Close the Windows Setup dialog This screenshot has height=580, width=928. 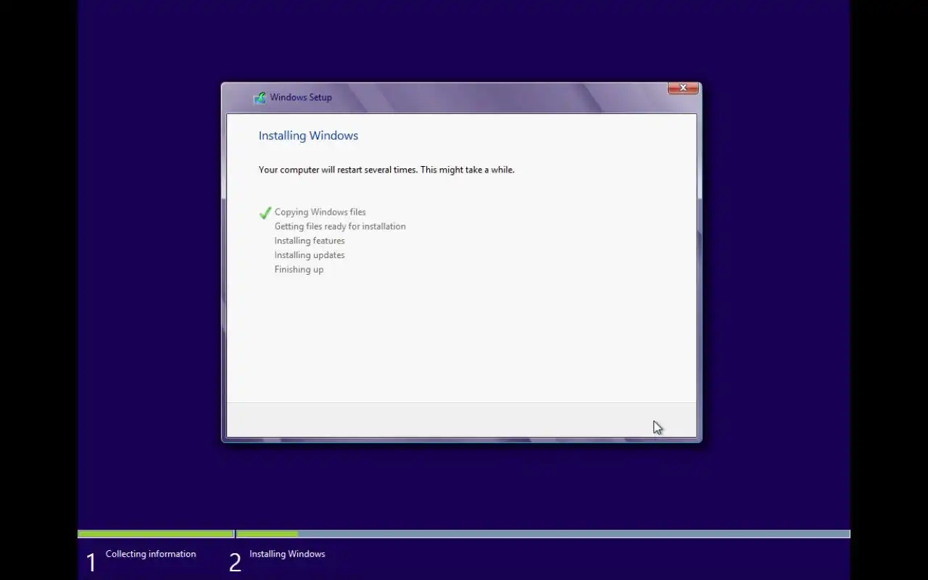pos(683,88)
